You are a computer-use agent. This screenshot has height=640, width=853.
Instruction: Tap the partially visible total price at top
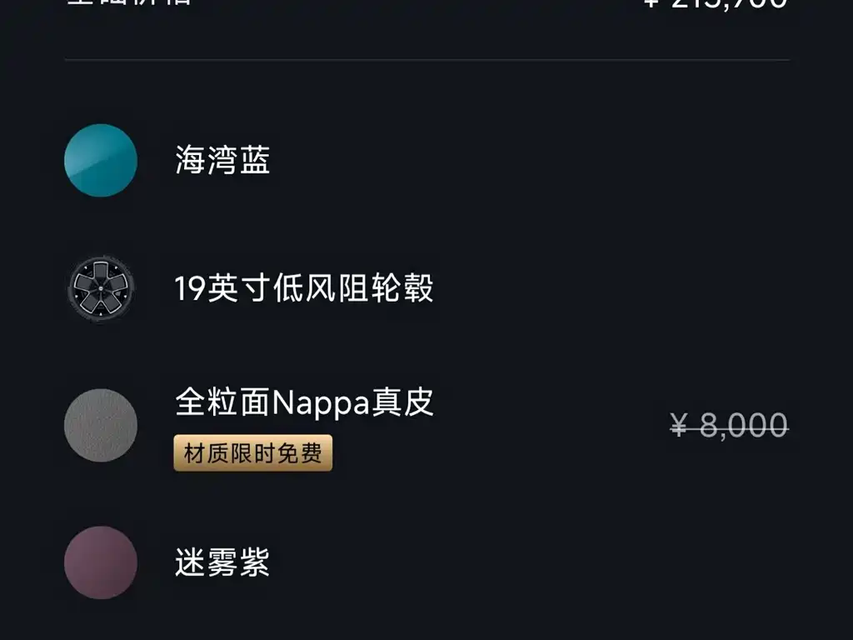point(715,3)
